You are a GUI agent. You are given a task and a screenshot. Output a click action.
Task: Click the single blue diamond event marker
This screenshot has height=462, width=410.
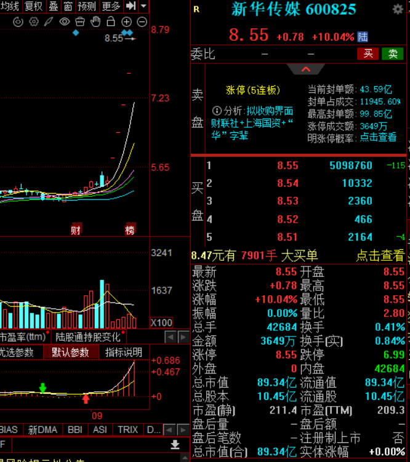[76, 33]
